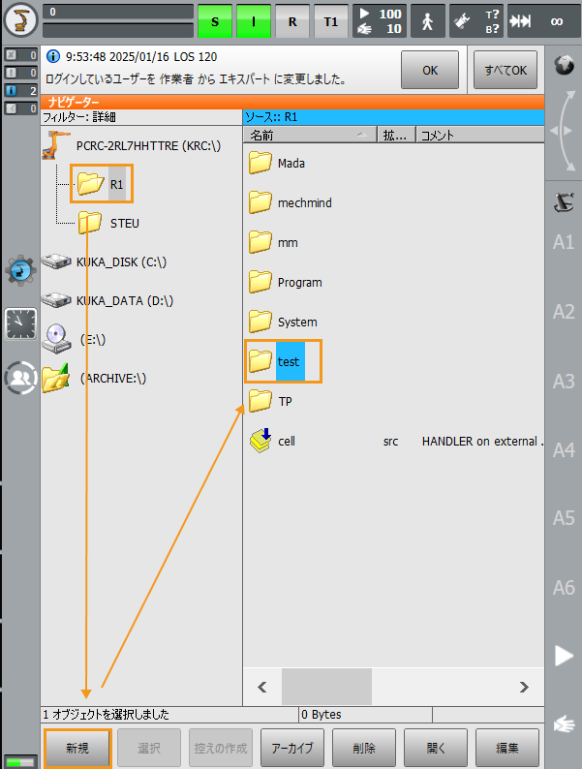Click the Submit interpreter S status indicator
582x769 pixels.
215,21
